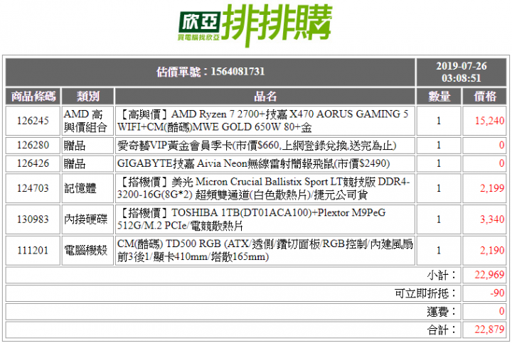512x343 pixels.
Task: Click the CM TD500 RGB product name
Action: tap(265, 251)
